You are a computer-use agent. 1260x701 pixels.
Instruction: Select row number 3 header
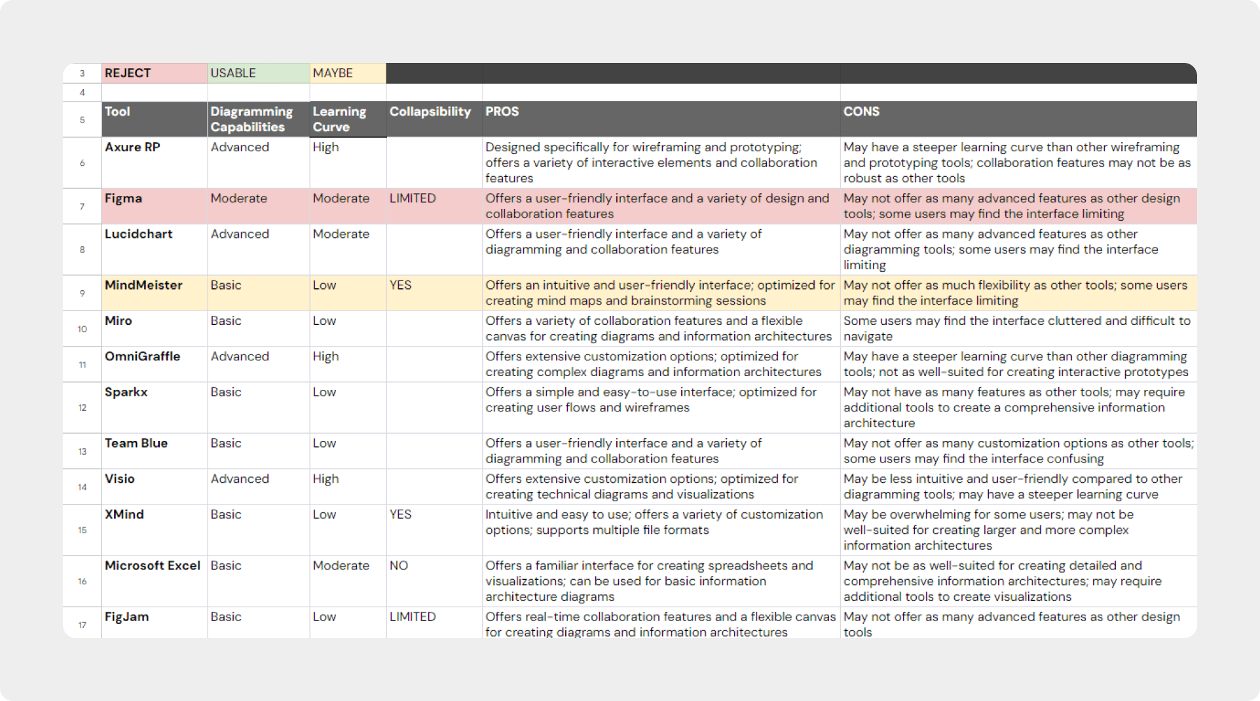[82, 73]
